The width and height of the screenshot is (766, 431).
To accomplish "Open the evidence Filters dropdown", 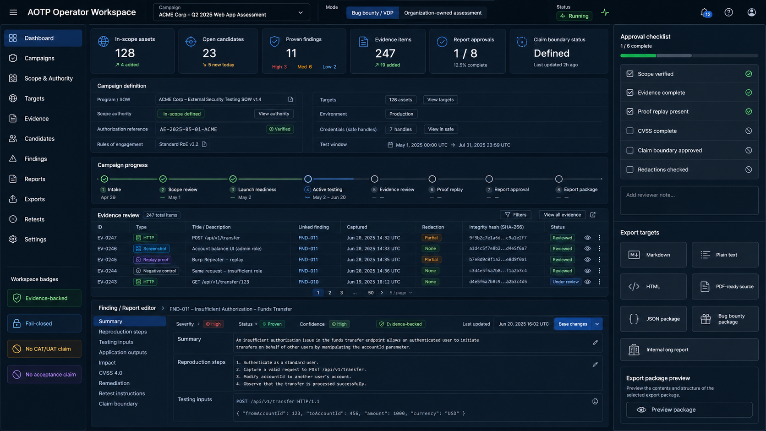I will pos(515,215).
